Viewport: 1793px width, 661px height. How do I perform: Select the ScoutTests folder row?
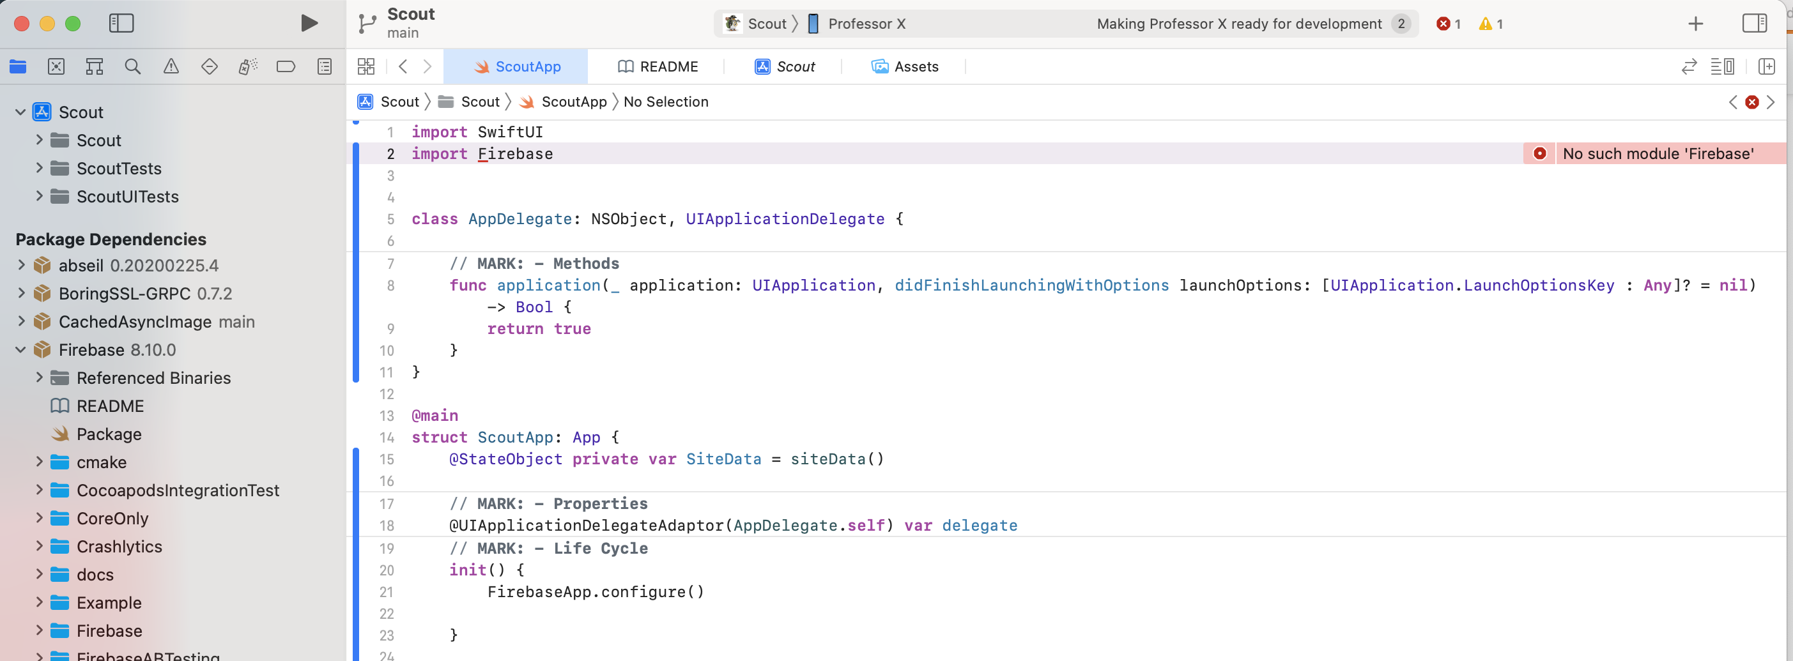[x=173, y=169]
